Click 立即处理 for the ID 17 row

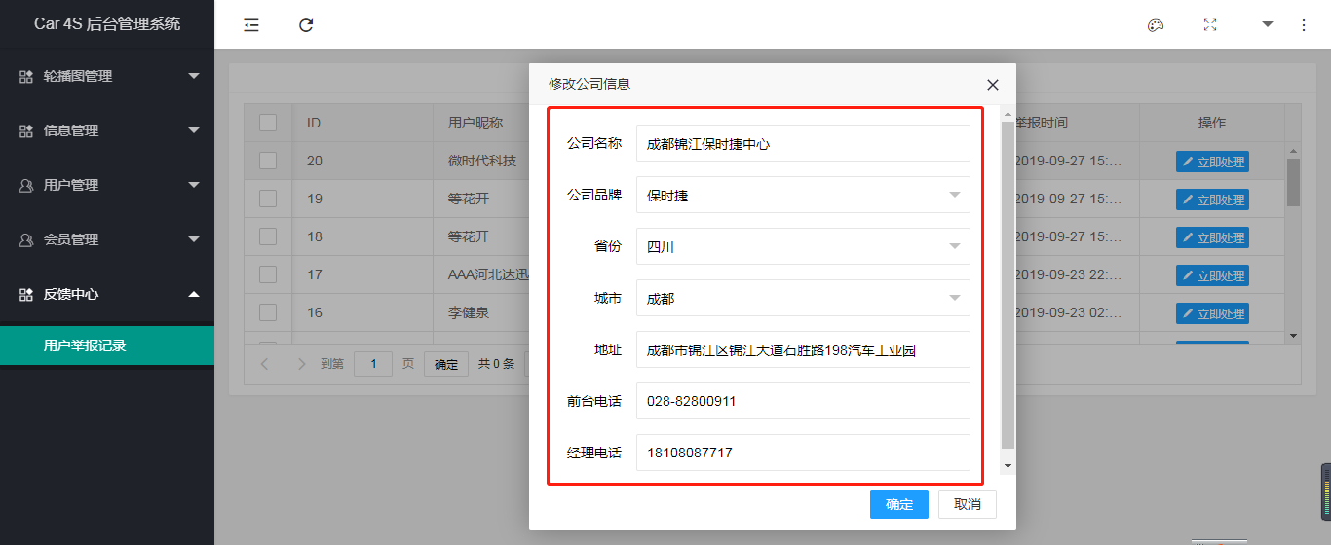pos(1212,275)
